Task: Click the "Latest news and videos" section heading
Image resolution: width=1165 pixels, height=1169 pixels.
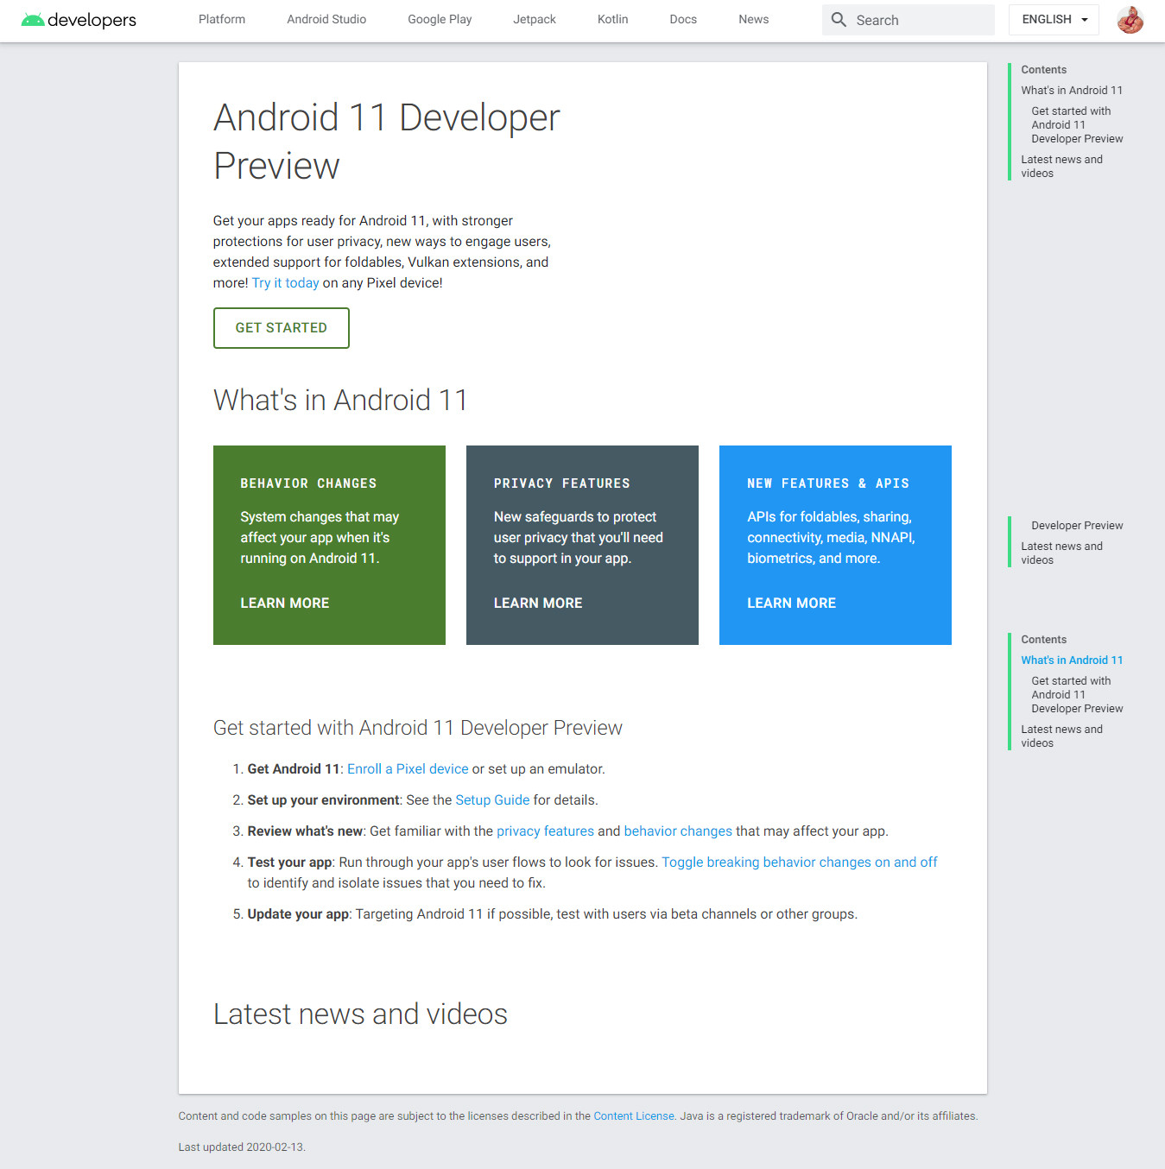Action: (360, 1014)
